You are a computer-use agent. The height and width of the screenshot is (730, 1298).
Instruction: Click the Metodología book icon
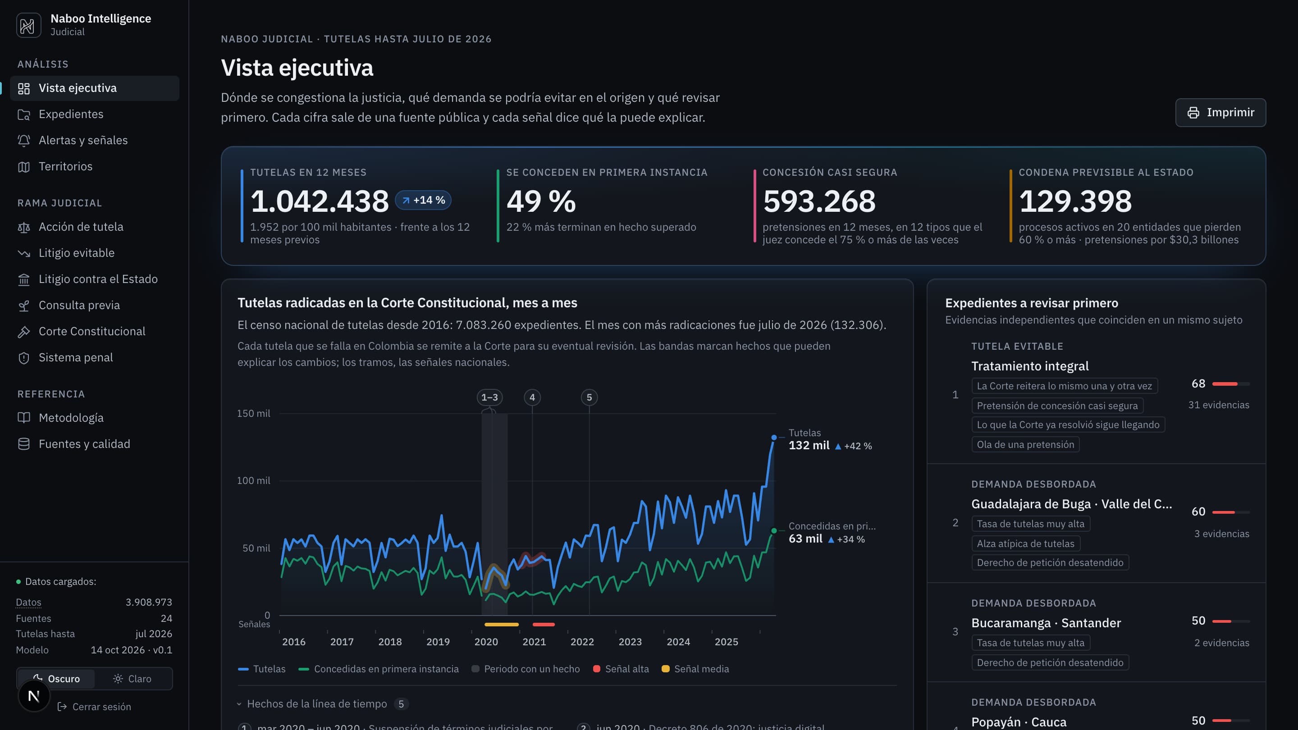coord(24,418)
